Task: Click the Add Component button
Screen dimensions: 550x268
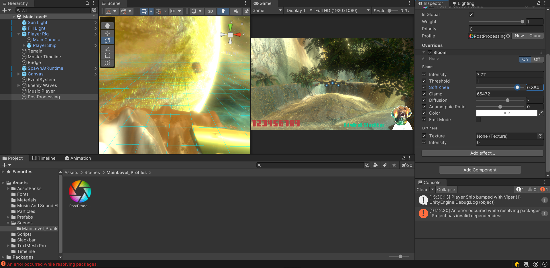Action: (480, 170)
